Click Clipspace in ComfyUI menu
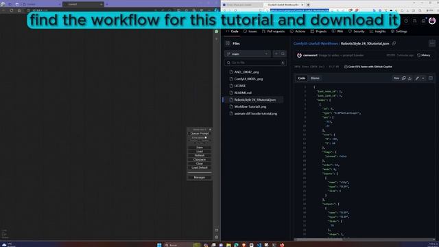439x247 pixels. (x=200, y=159)
